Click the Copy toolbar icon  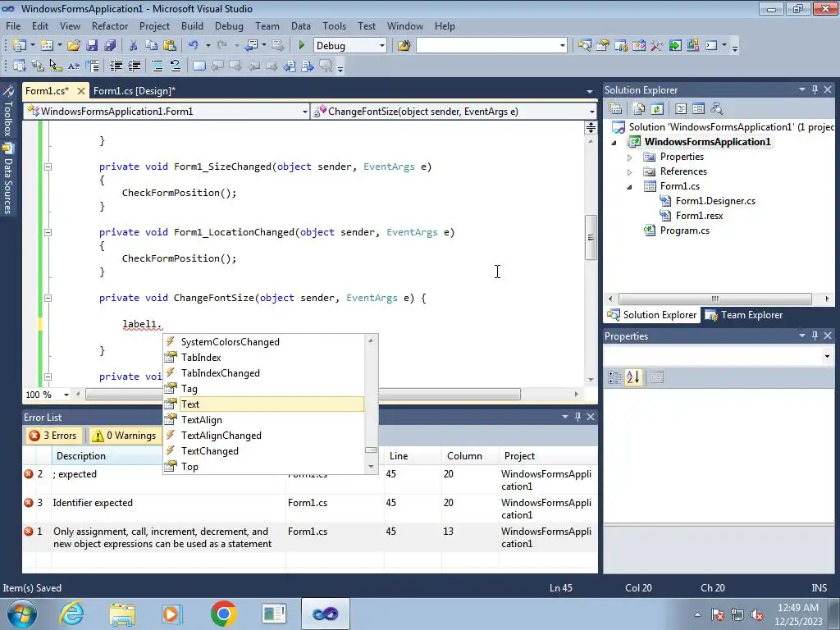[152, 46]
